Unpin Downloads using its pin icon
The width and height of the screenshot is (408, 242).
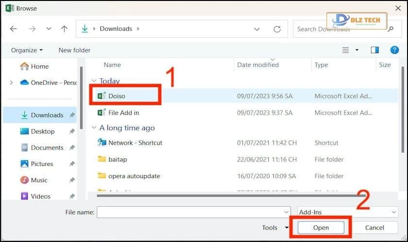click(x=72, y=115)
